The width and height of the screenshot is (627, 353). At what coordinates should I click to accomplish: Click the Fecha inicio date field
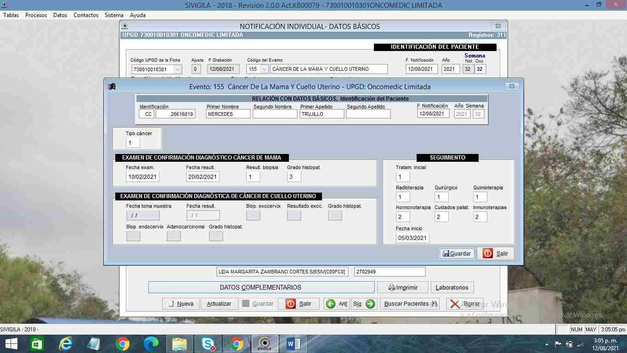click(x=412, y=238)
